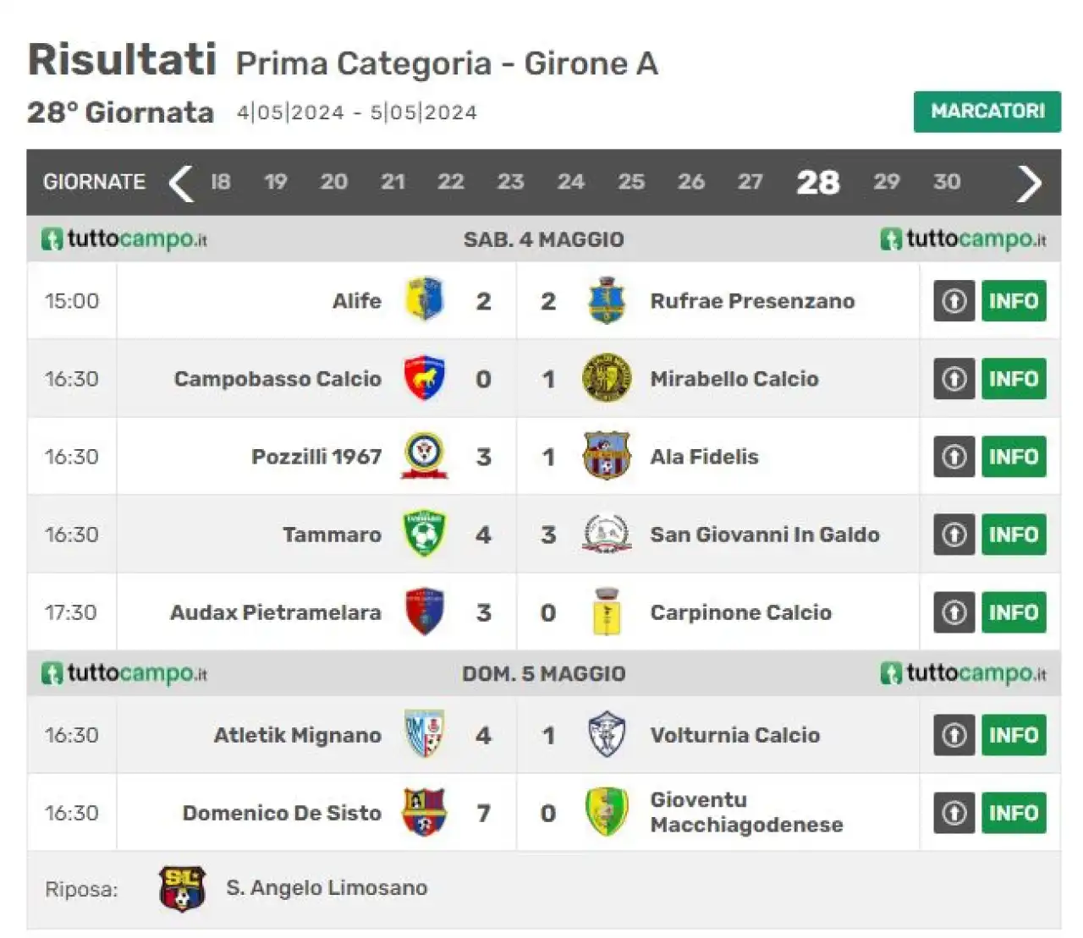Click upload icon in the Atletik Mignano row
The height and width of the screenshot is (938, 1083).
(x=954, y=734)
